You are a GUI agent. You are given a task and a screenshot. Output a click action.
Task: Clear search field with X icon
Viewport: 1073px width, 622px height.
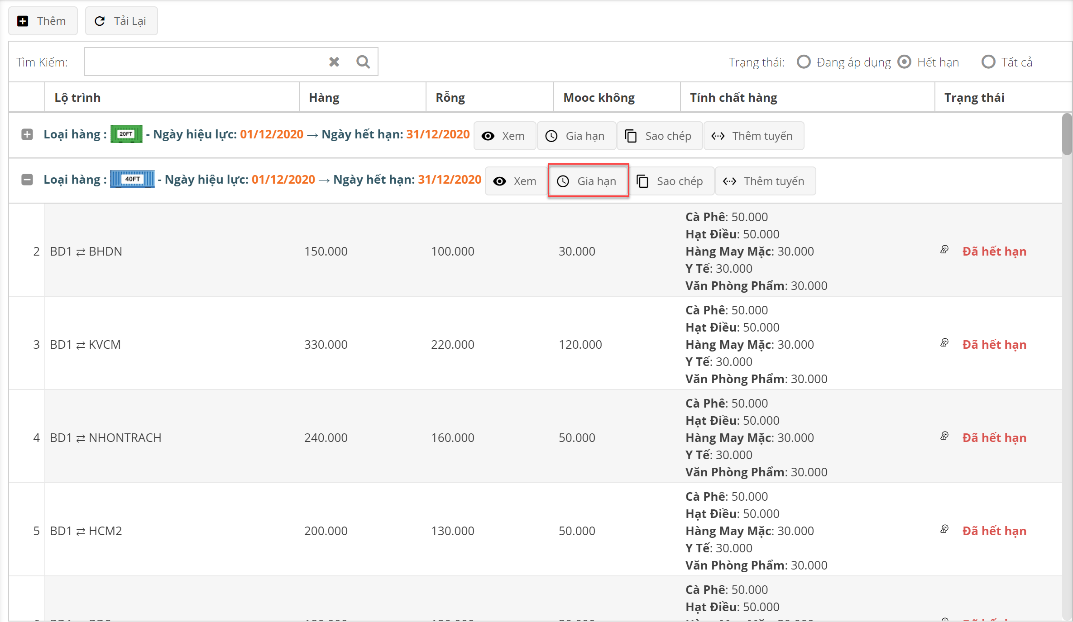pos(334,62)
